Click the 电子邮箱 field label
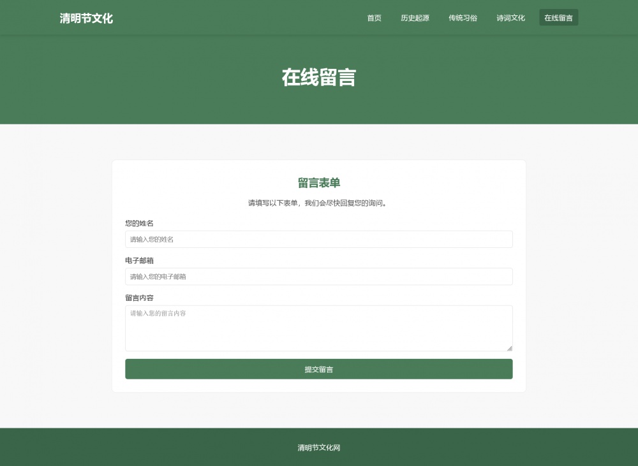638x466 pixels. 139,261
